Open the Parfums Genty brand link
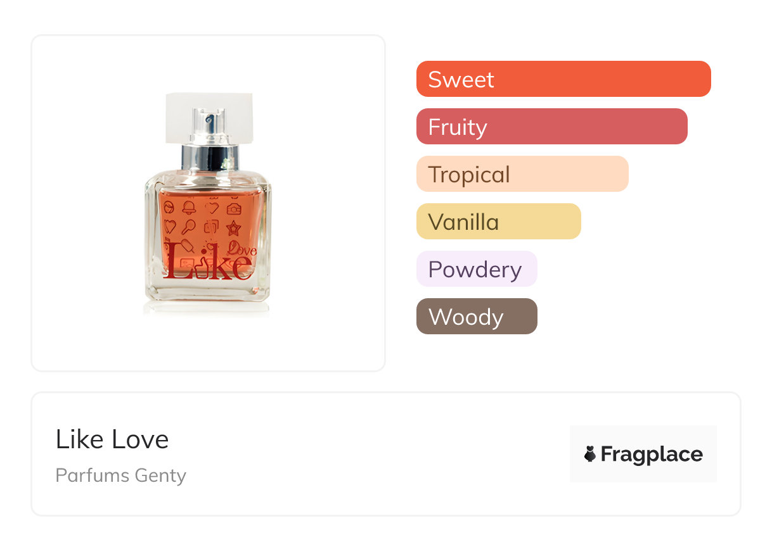This screenshot has height=547, width=772. tap(120, 475)
